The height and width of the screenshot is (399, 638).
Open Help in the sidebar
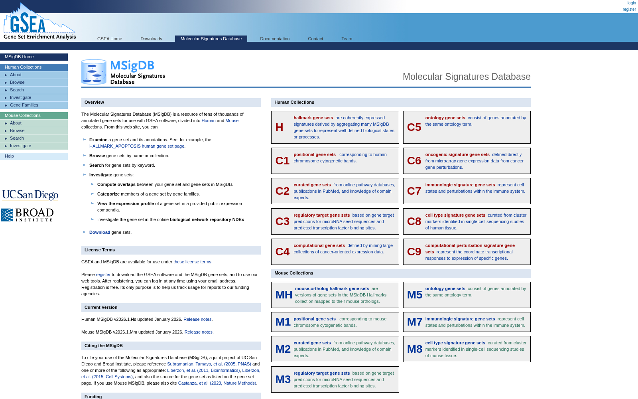coord(34,156)
